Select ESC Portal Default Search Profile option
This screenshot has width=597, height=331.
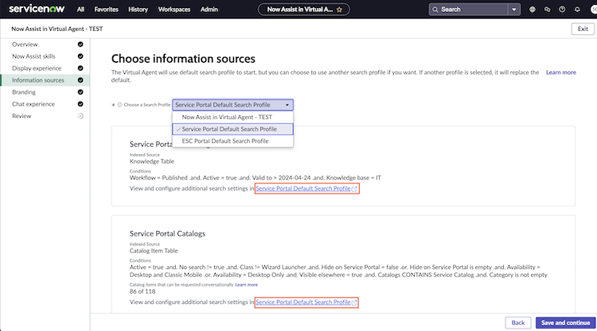click(x=232, y=140)
